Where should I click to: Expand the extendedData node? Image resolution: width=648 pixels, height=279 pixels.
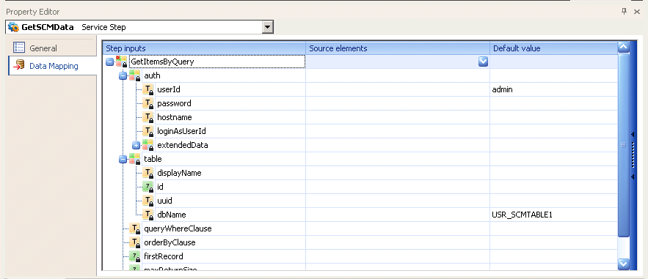[x=136, y=145]
